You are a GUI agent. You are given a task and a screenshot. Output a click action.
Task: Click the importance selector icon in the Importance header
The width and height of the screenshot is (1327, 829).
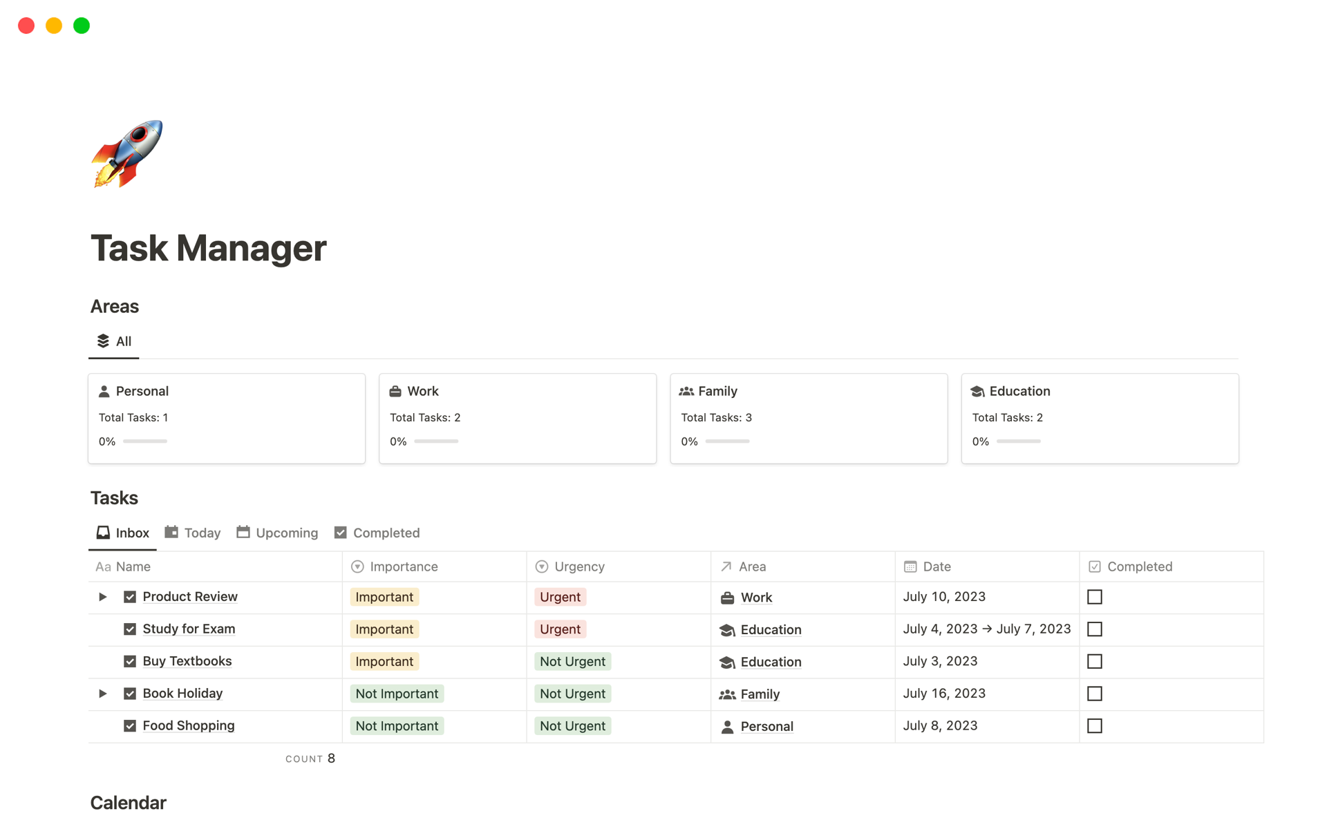coord(357,566)
